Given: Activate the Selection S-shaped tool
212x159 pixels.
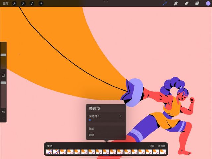Looking at the screenshot, I should tap(32, 3).
